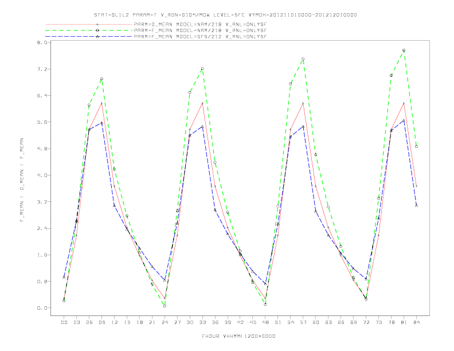Click the triangle marker in the blue legend line
This screenshot has height=351, width=454.
click(97, 37)
